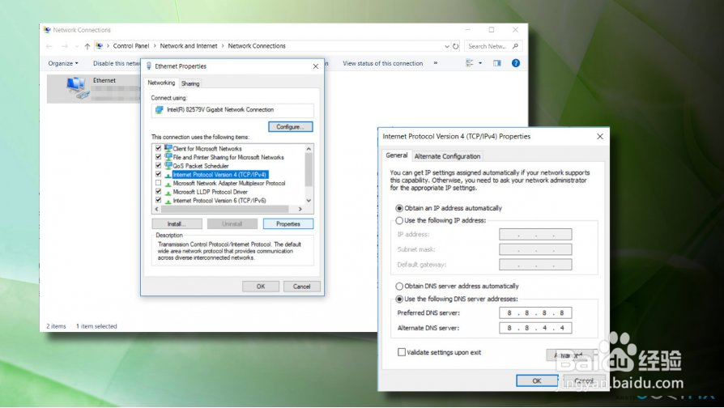Image resolution: width=724 pixels, height=408 pixels.
Task: Click the address bar location icon
Action: [100, 46]
